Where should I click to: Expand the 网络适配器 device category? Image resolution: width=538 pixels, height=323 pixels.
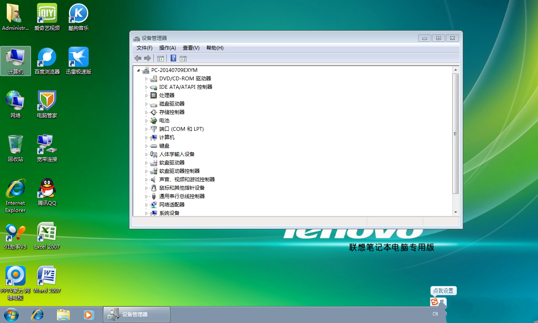pyautogui.click(x=147, y=205)
